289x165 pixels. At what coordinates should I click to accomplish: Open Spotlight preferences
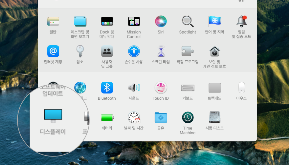pyautogui.click(x=188, y=21)
